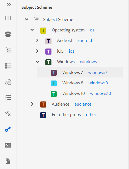129x169 pixels.
Task: Open the linked content chain icon
Action: [x=8, y=82]
